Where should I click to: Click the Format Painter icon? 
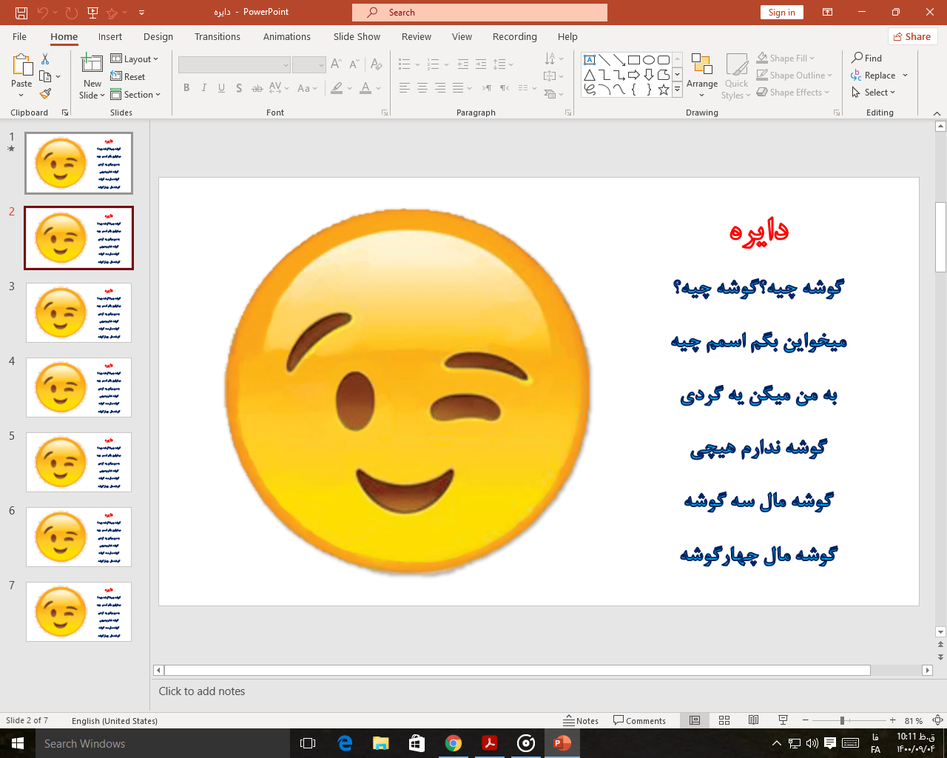tap(45, 94)
